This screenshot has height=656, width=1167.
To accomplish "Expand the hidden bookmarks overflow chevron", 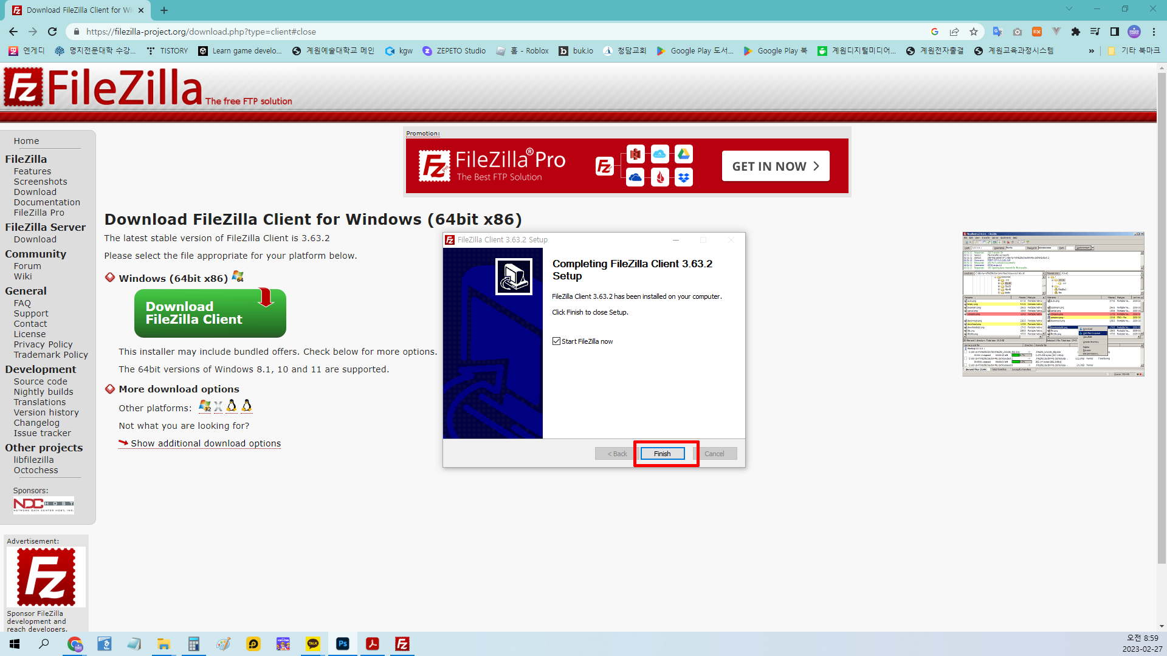I will pyautogui.click(x=1091, y=51).
